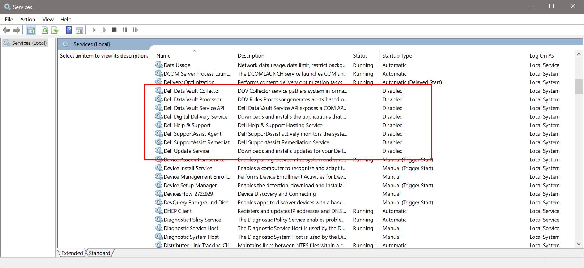Click the gear icon for Dell Update Service
Image resolution: width=584 pixels, height=268 pixels.
[x=159, y=151]
